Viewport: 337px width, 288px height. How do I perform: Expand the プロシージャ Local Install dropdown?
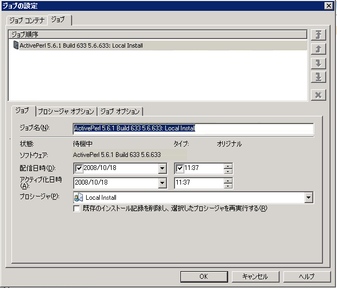[309, 198]
